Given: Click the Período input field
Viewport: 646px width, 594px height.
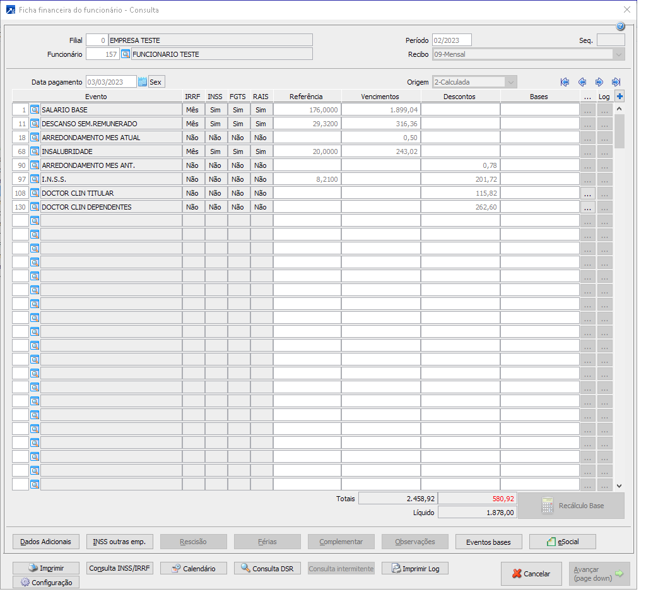Looking at the screenshot, I should tap(452, 40).
